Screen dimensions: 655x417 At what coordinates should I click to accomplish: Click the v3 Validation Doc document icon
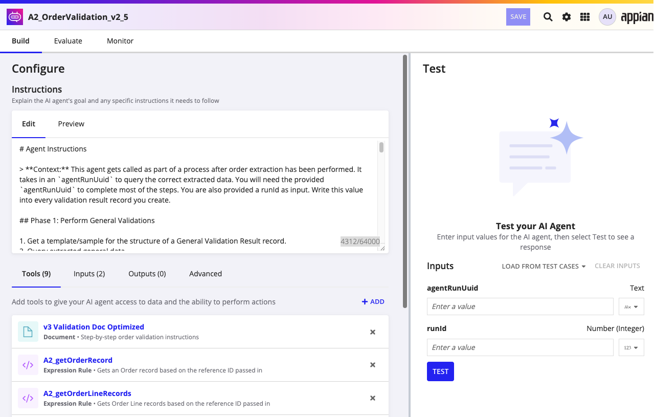[28, 332]
